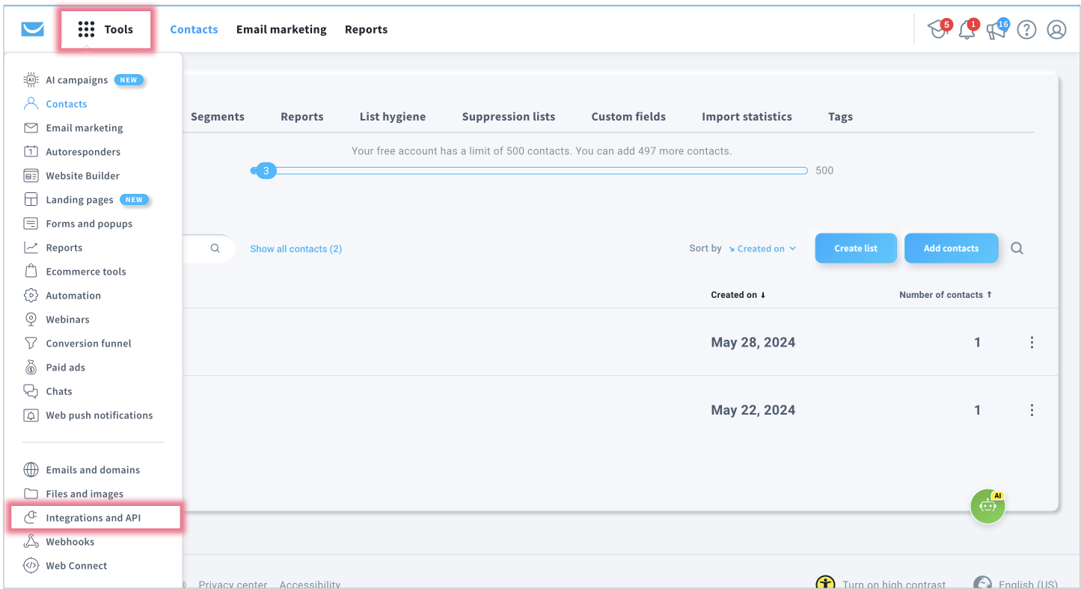Click the Autoresponders calendar icon

[x=31, y=152]
